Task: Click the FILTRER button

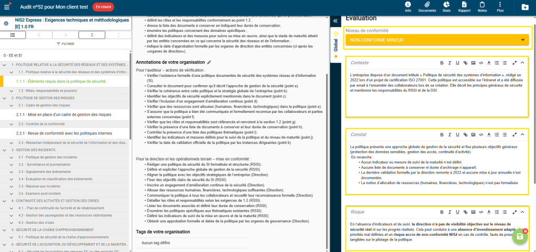Action: click(x=65, y=44)
